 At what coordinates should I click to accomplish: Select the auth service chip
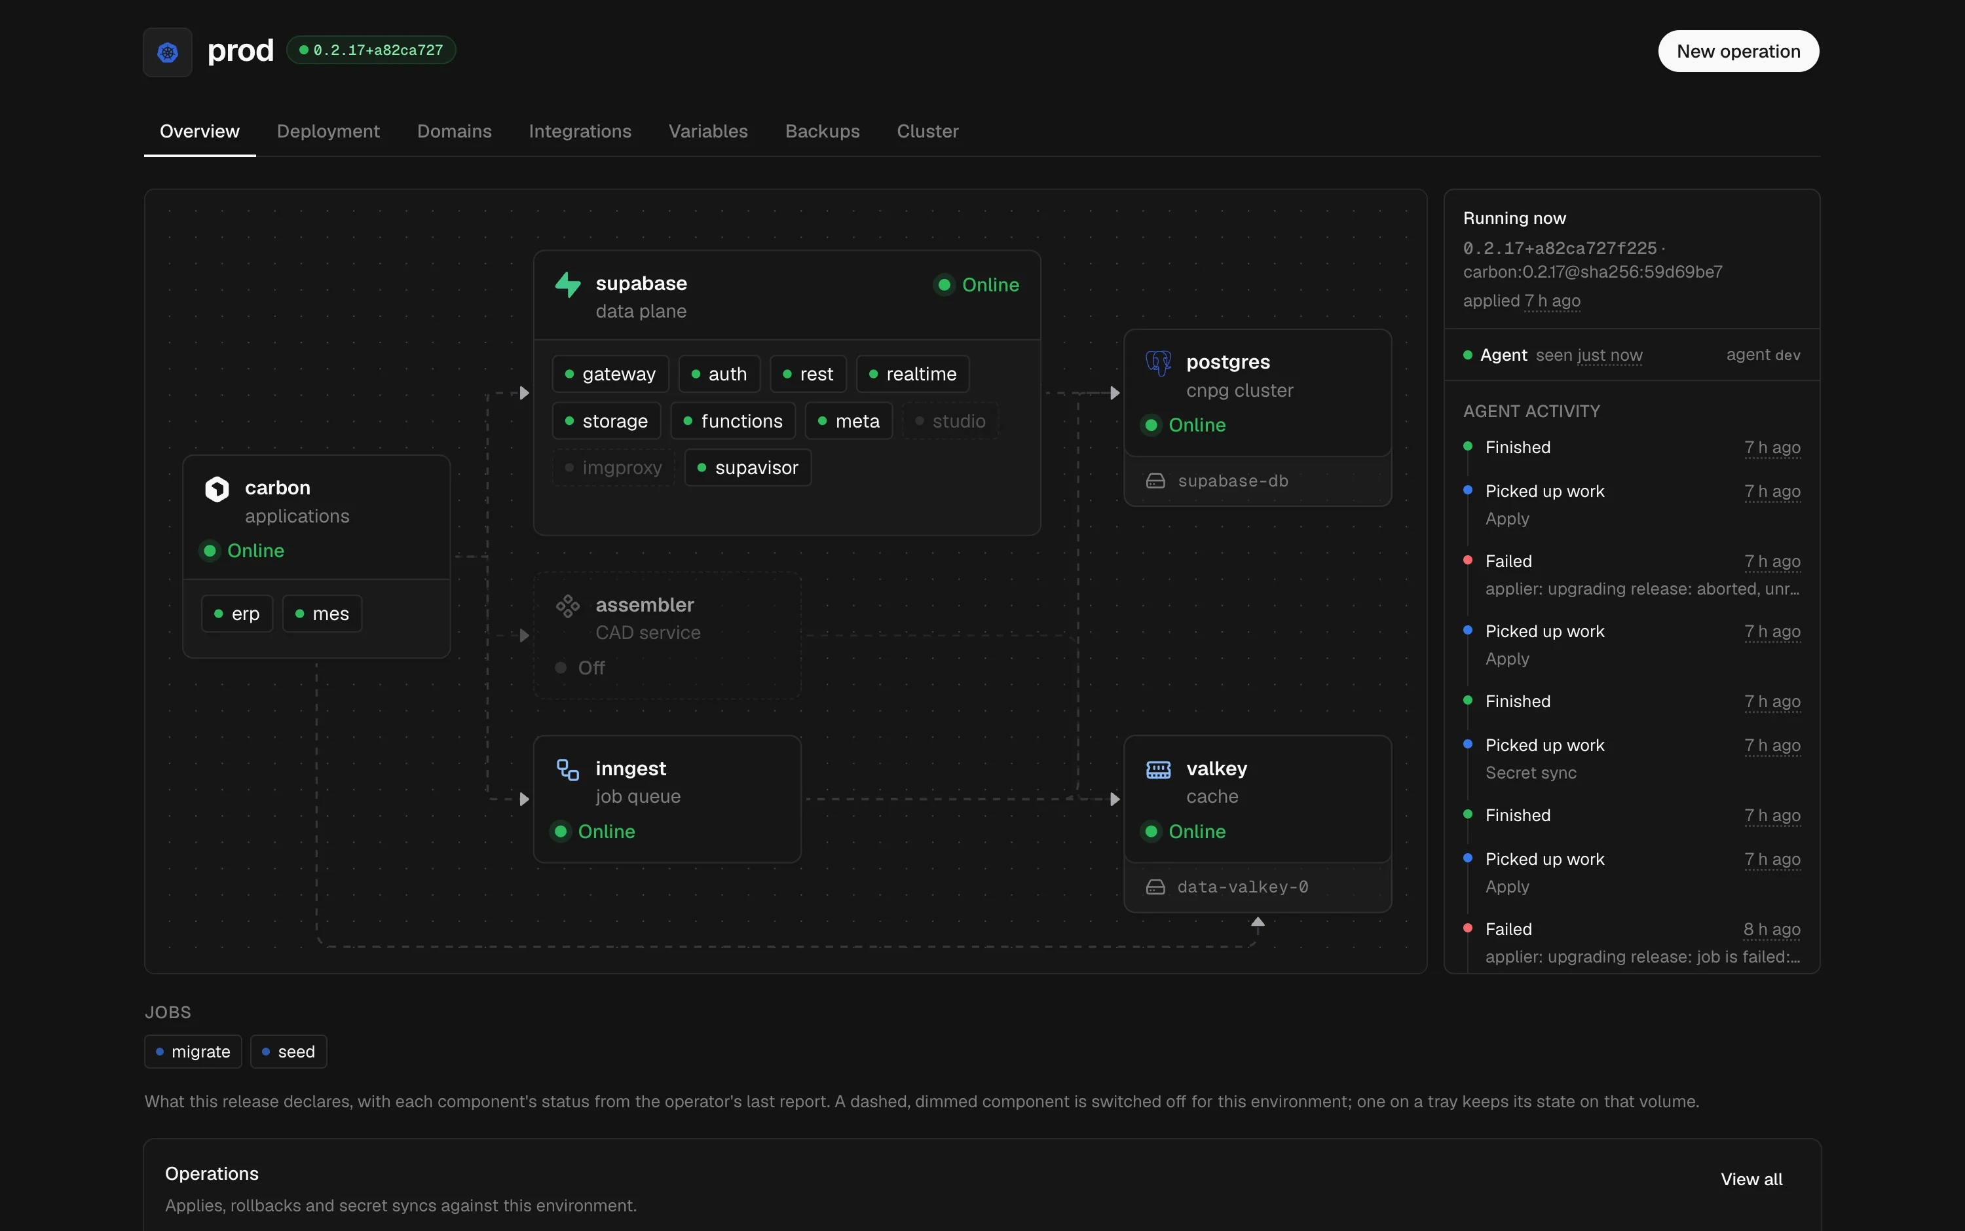pyautogui.click(x=719, y=374)
